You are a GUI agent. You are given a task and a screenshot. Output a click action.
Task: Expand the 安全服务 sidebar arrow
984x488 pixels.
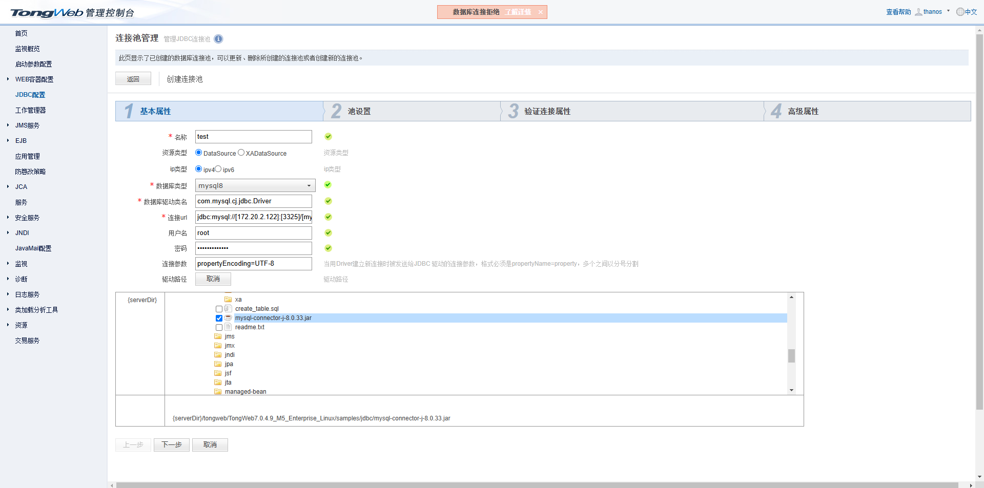pos(8,217)
